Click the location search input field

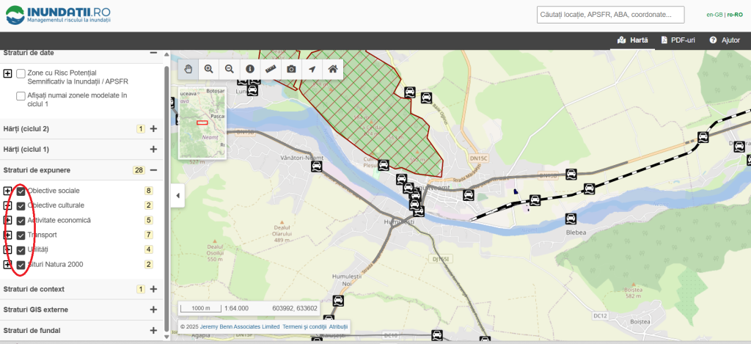(610, 15)
